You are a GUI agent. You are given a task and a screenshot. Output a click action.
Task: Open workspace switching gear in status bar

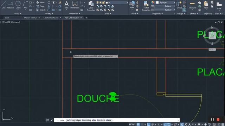click(x=199, y=125)
